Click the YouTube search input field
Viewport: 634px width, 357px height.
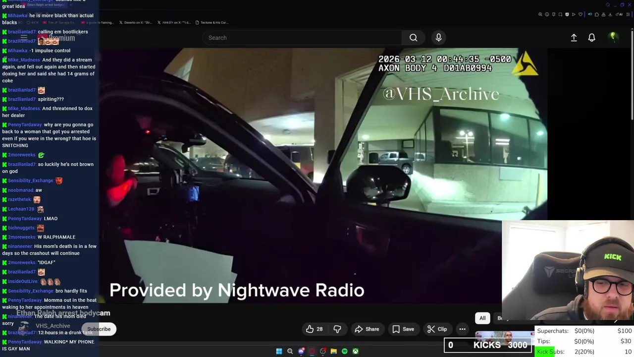(x=302, y=38)
